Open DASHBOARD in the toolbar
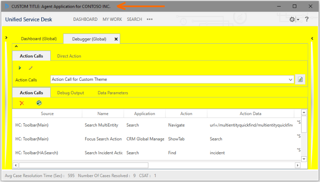Viewport: 320px width, 182px height. [x=85, y=19]
